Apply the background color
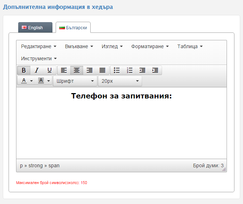243x204 pixels. pos(41,81)
